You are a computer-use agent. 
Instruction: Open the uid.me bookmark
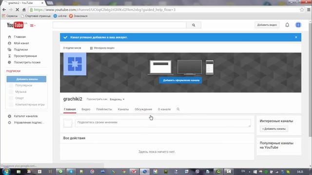click(x=60, y=16)
